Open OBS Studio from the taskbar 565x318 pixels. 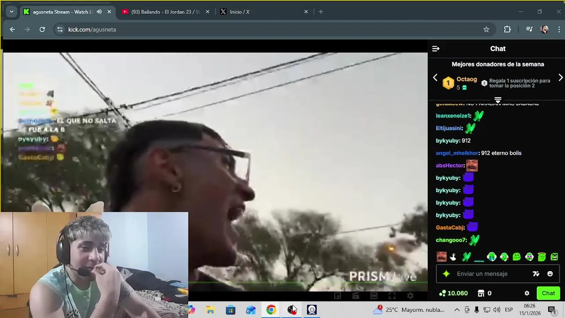292,310
